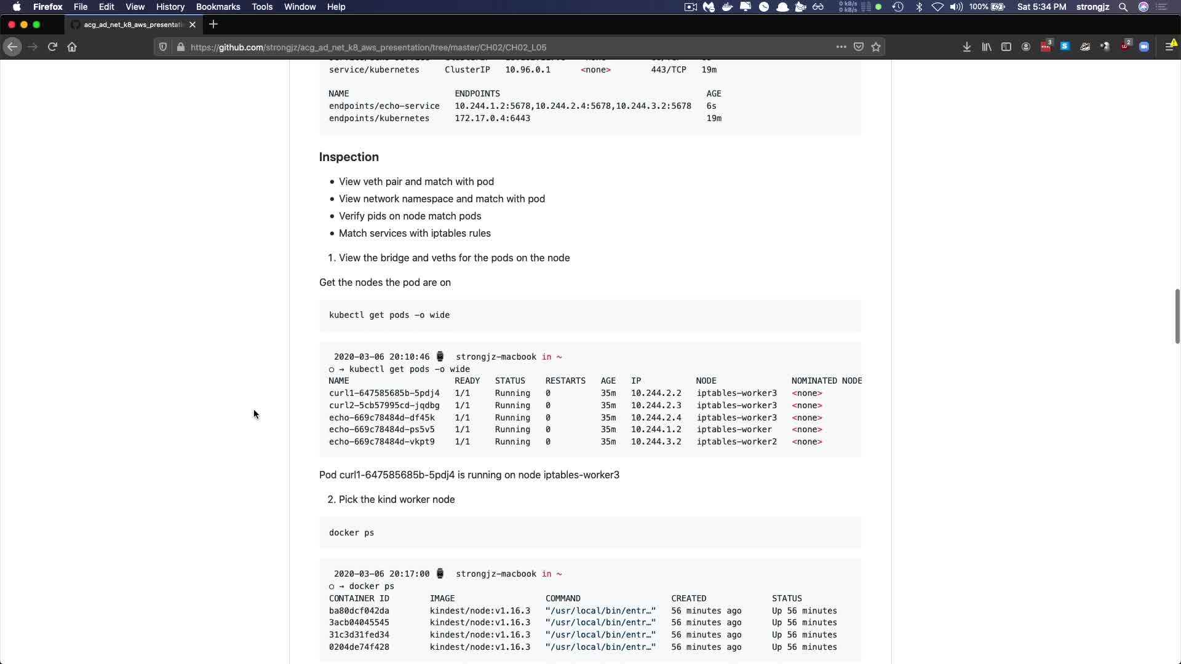This screenshot has height=664, width=1181.
Task: Click the vertical page scrollbar thumb
Action: tap(1177, 316)
